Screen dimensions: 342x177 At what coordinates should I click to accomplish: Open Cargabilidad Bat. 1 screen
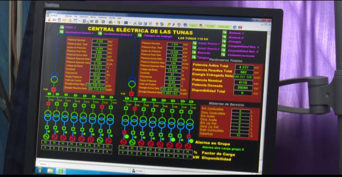[243, 46]
